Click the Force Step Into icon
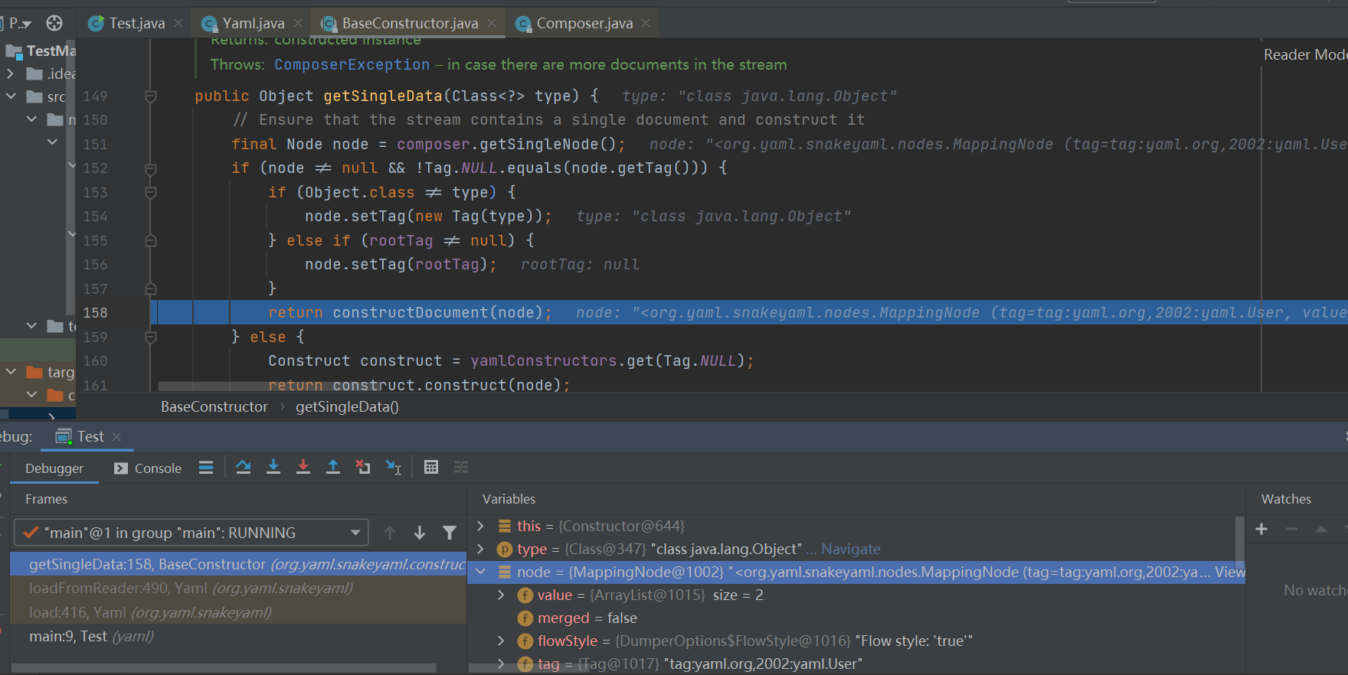The height and width of the screenshot is (675, 1348). (x=303, y=467)
